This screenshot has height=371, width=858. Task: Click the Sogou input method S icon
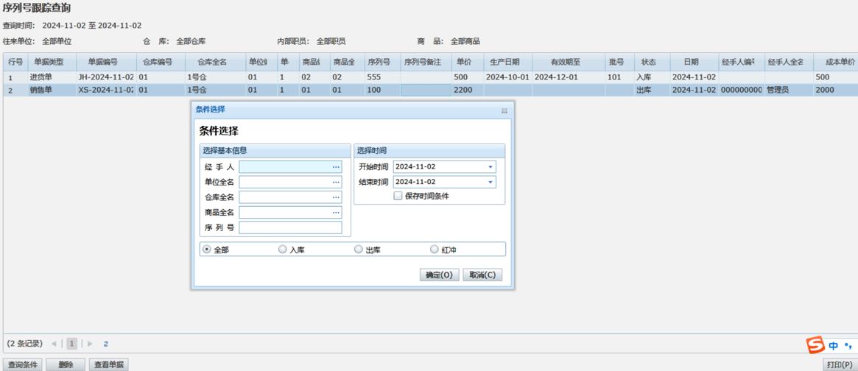[815, 344]
